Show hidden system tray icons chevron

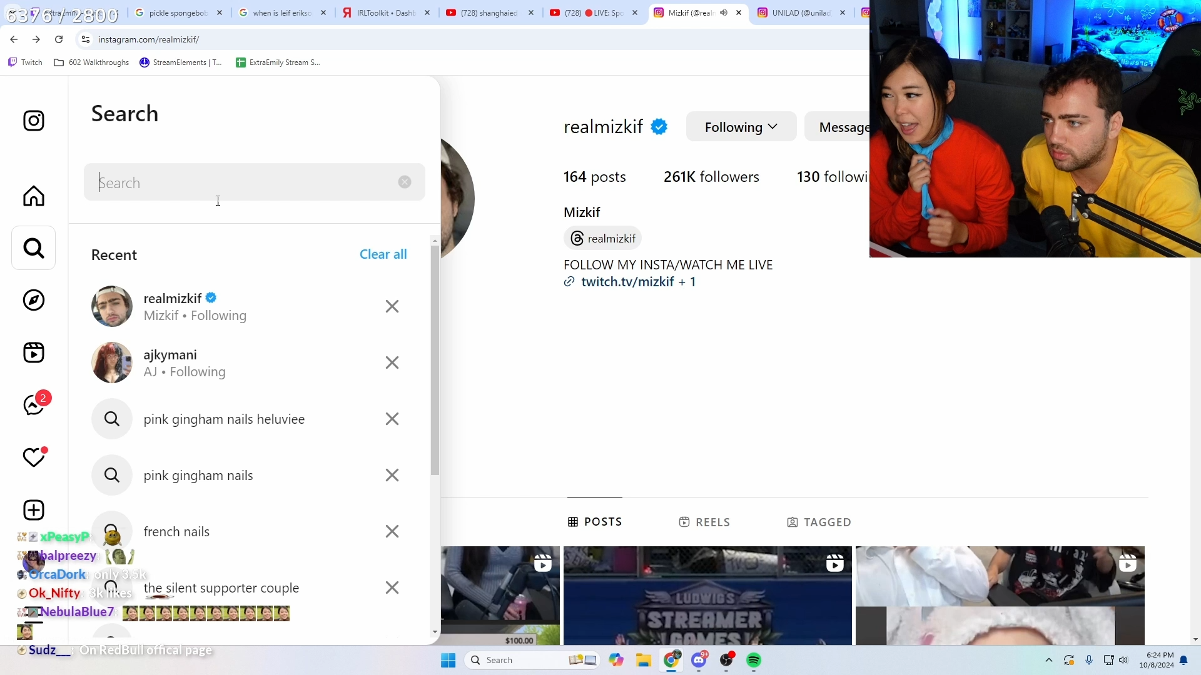(1049, 661)
